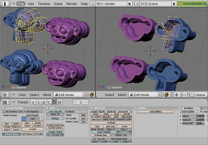208x145 pixels.
Task: Switch to the Shading context sphere icon
Action: (44, 102)
